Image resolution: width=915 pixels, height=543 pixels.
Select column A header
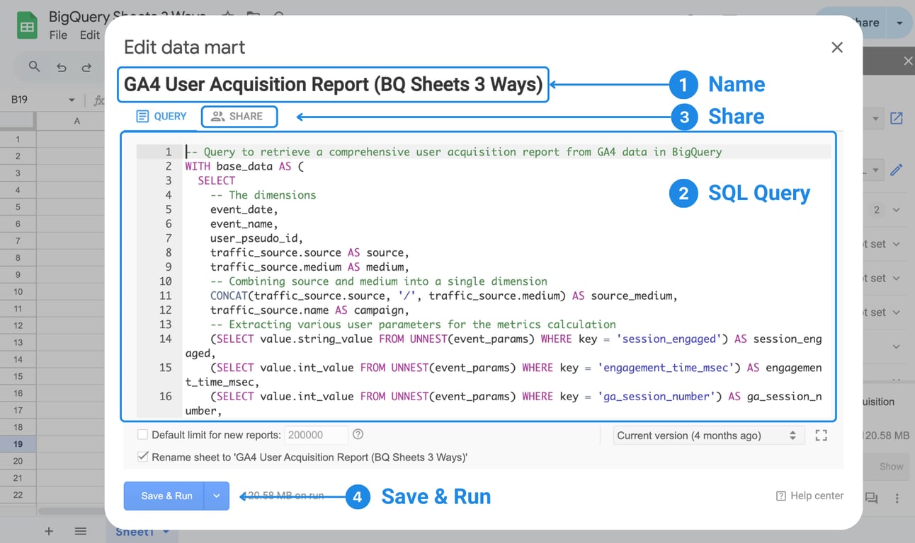76,121
